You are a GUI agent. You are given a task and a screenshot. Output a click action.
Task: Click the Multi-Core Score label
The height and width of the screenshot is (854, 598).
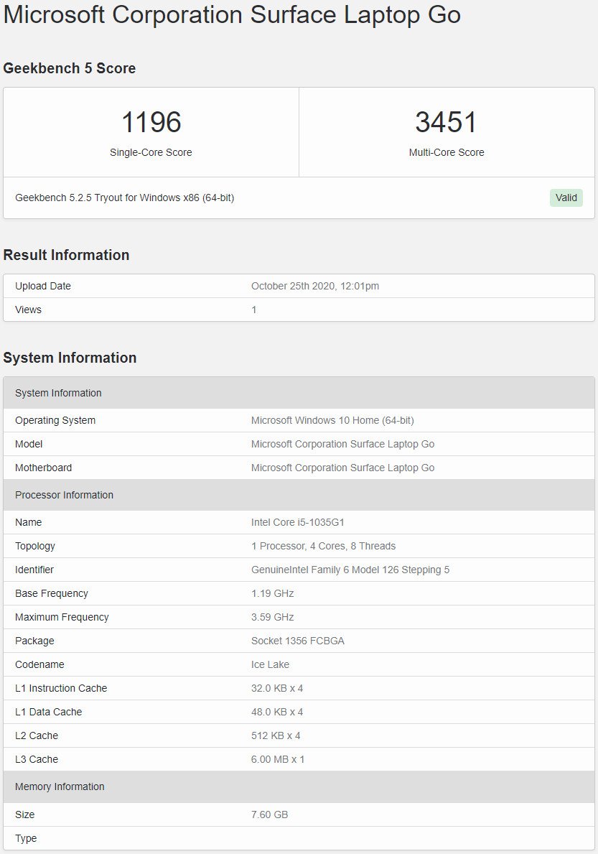click(x=447, y=152)
